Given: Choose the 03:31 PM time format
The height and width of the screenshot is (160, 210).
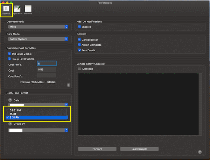Looking at the screenshot, I should [x=15, y=110].
